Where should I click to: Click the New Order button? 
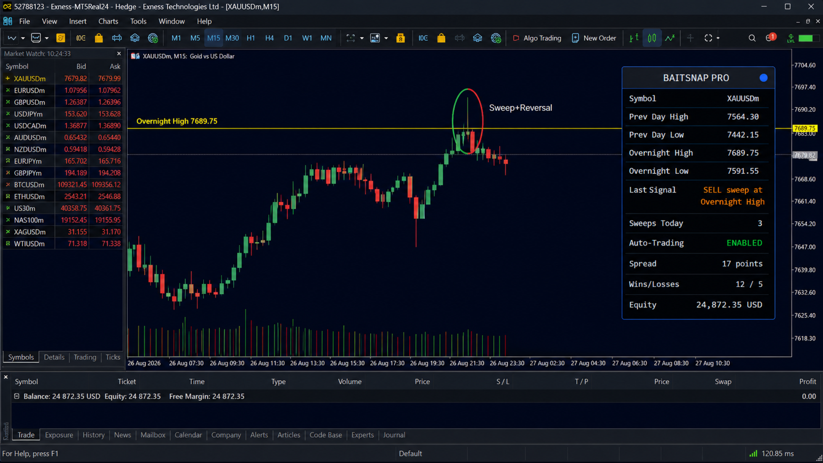pyautogui.click(x=594, y=38)
